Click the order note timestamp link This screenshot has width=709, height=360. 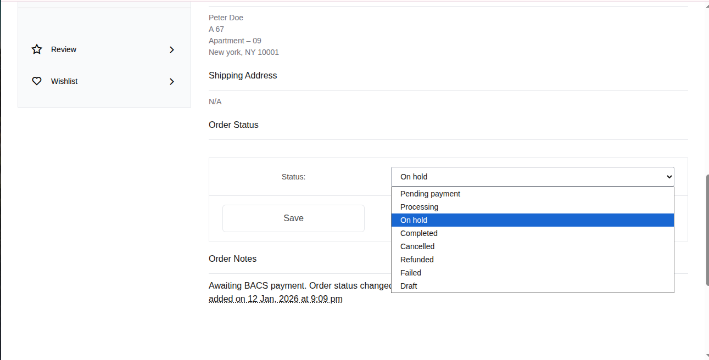pyautogui.click(x=276, y=299)
